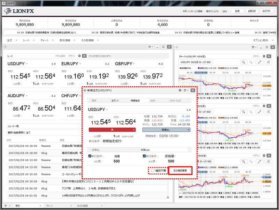Zoom out on the 1.05866 price chart
279x210 pixels.
pos(251,161)
